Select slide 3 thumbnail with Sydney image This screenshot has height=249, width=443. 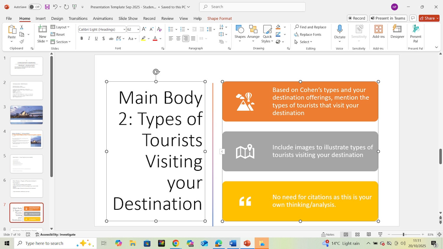tap(27, 115)
